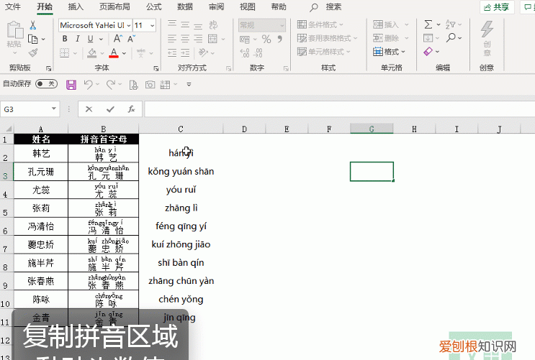The width and height of the screenshot is (535, 360).
Task: Decrease decimal places
Action: coord(258,52)
